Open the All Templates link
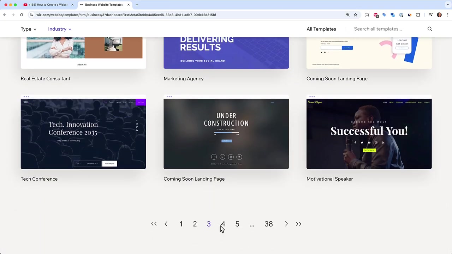Viewport: 452px width, 254px height. point(321,29)
